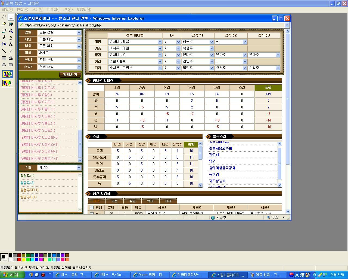Open the 이미지(I) menu
Viewport: 348px width, 279px height.
click(54, 10)
